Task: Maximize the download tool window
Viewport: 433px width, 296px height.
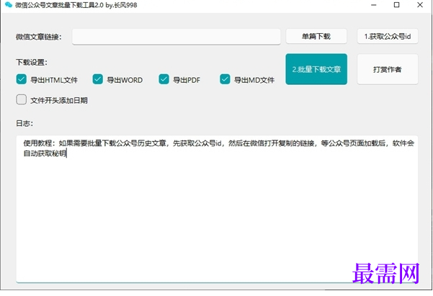Action: click(396, 5)
